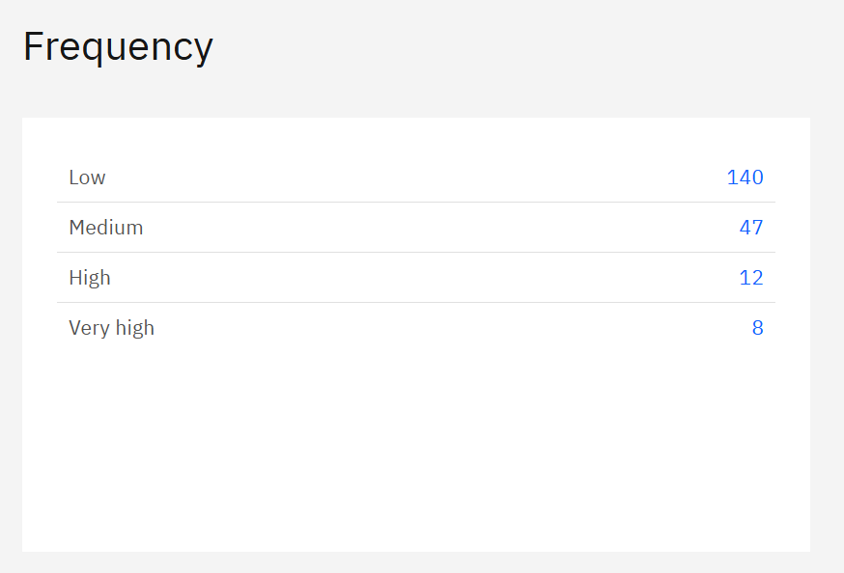
Task: Click the Frequency page heading
Action: point(118,46)
